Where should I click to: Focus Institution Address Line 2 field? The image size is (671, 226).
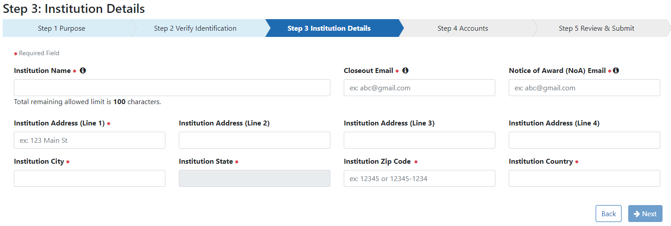point(255,140)
